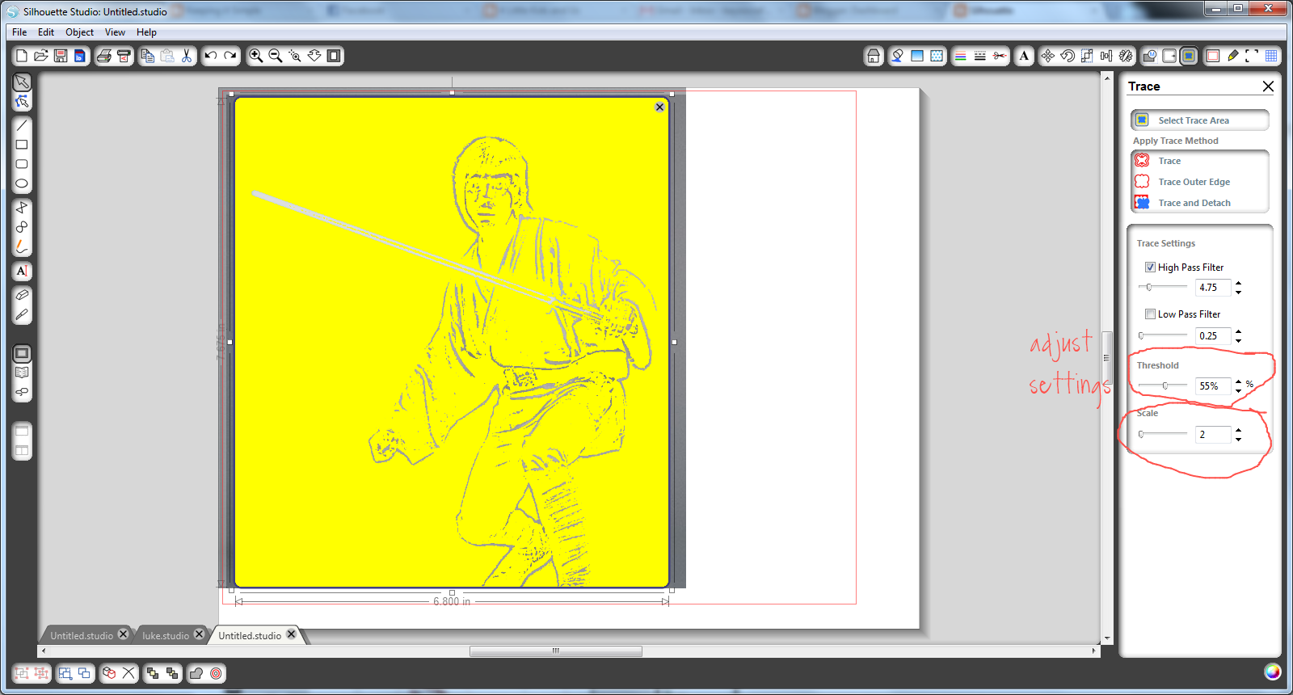Click Select Trace Area button
The image size is (1293, 695).
coord(1200,120)
